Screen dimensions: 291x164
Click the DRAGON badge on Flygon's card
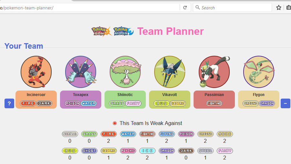click(267, 103)
